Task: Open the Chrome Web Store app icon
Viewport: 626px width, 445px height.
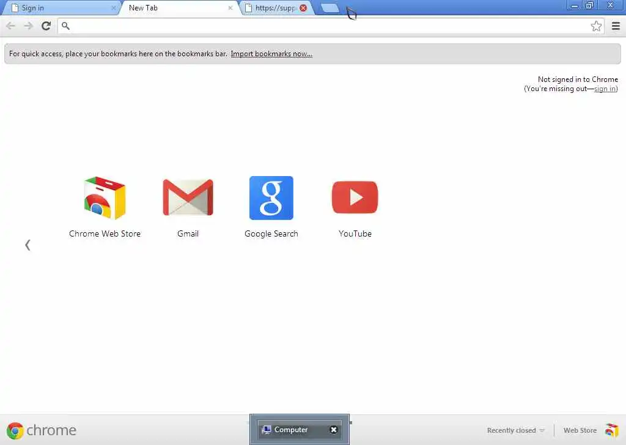Action: [x=105, y=197]
